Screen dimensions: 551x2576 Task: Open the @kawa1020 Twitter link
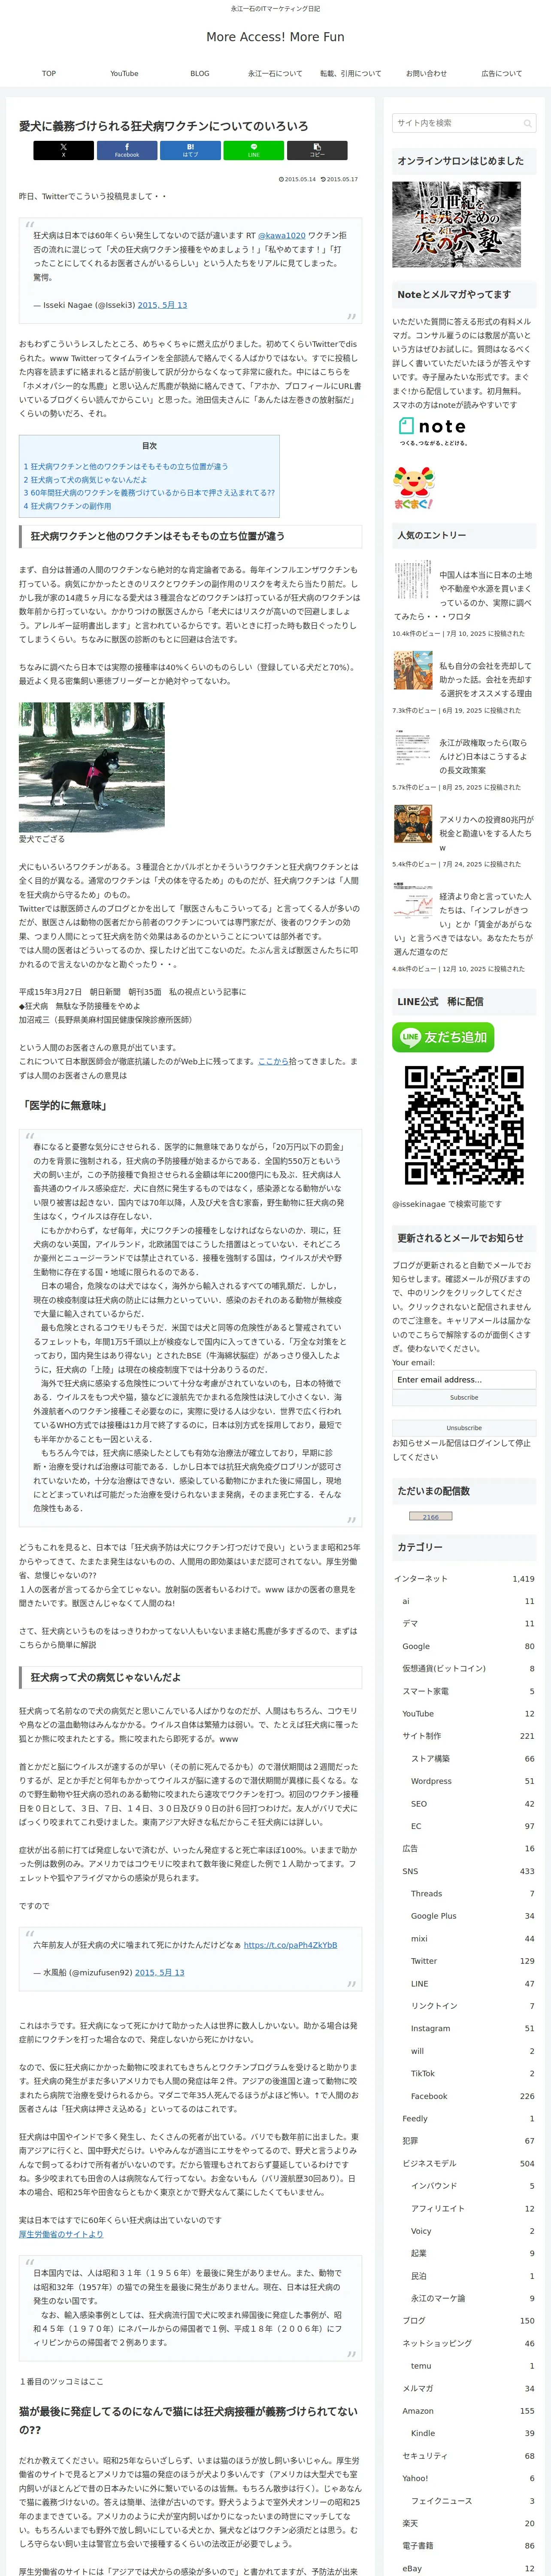tap(282, 236)
